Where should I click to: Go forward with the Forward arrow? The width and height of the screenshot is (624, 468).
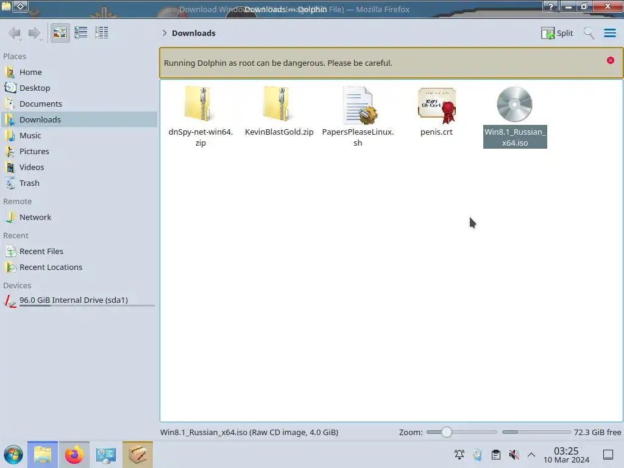(x=35, y=33)
